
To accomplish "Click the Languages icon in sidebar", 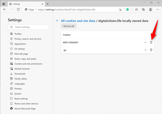I will [11, 83].
